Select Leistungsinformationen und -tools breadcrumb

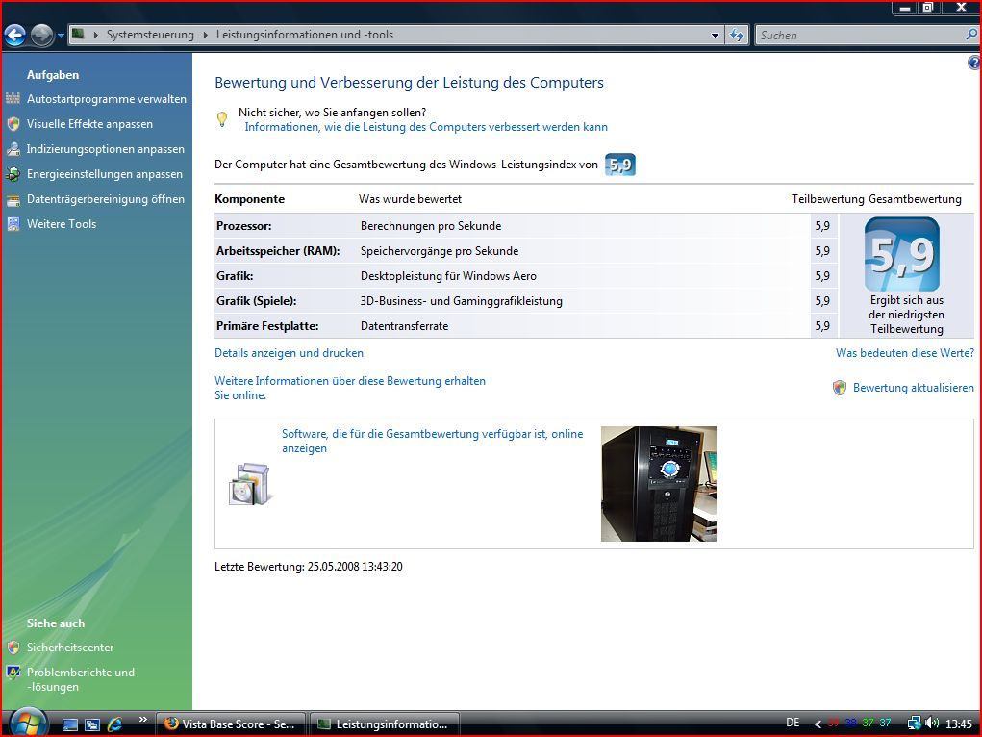[305, 35]
